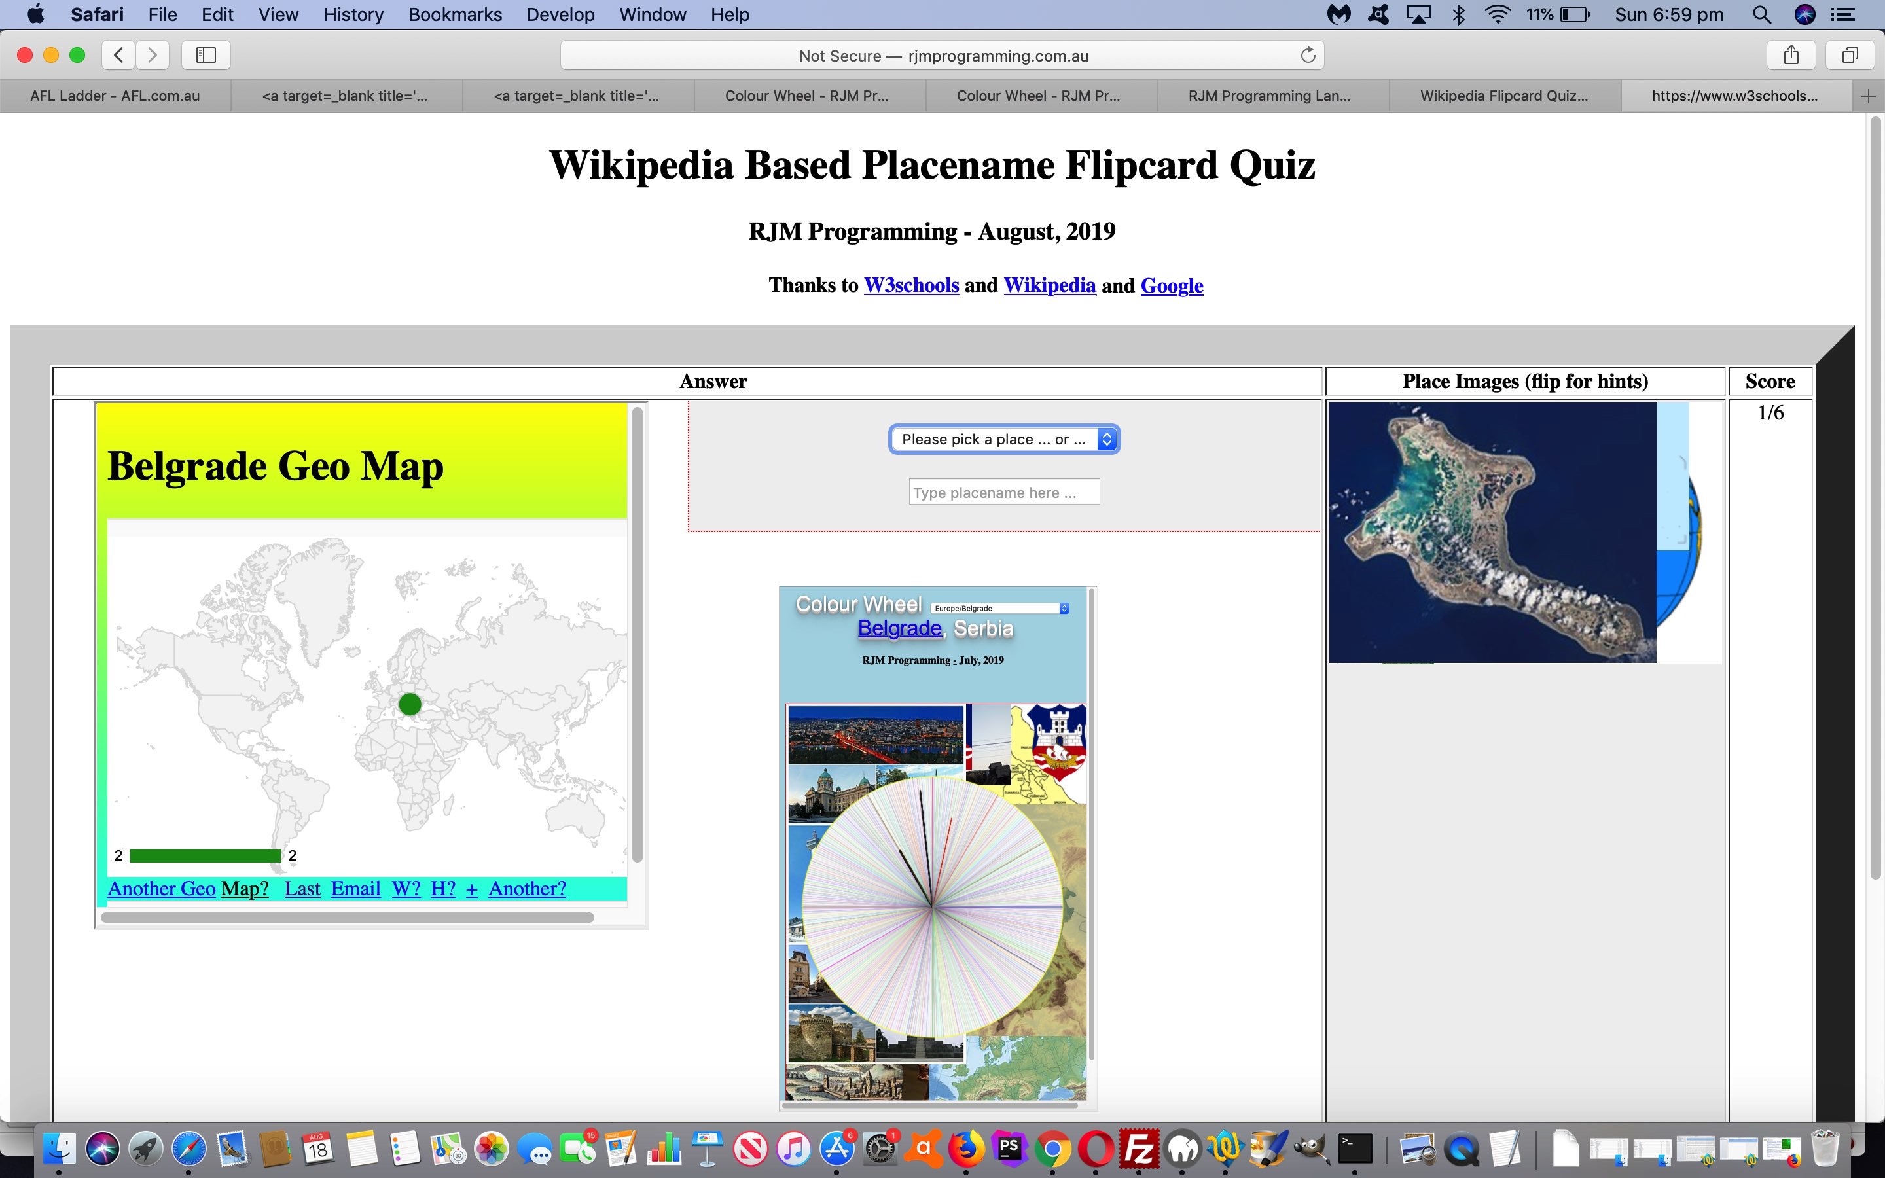The image size is (1885, 1178).
Task: Open the Belgrade link in Colour Wheel
Action: pyautogui.click(x=900, y=628)
